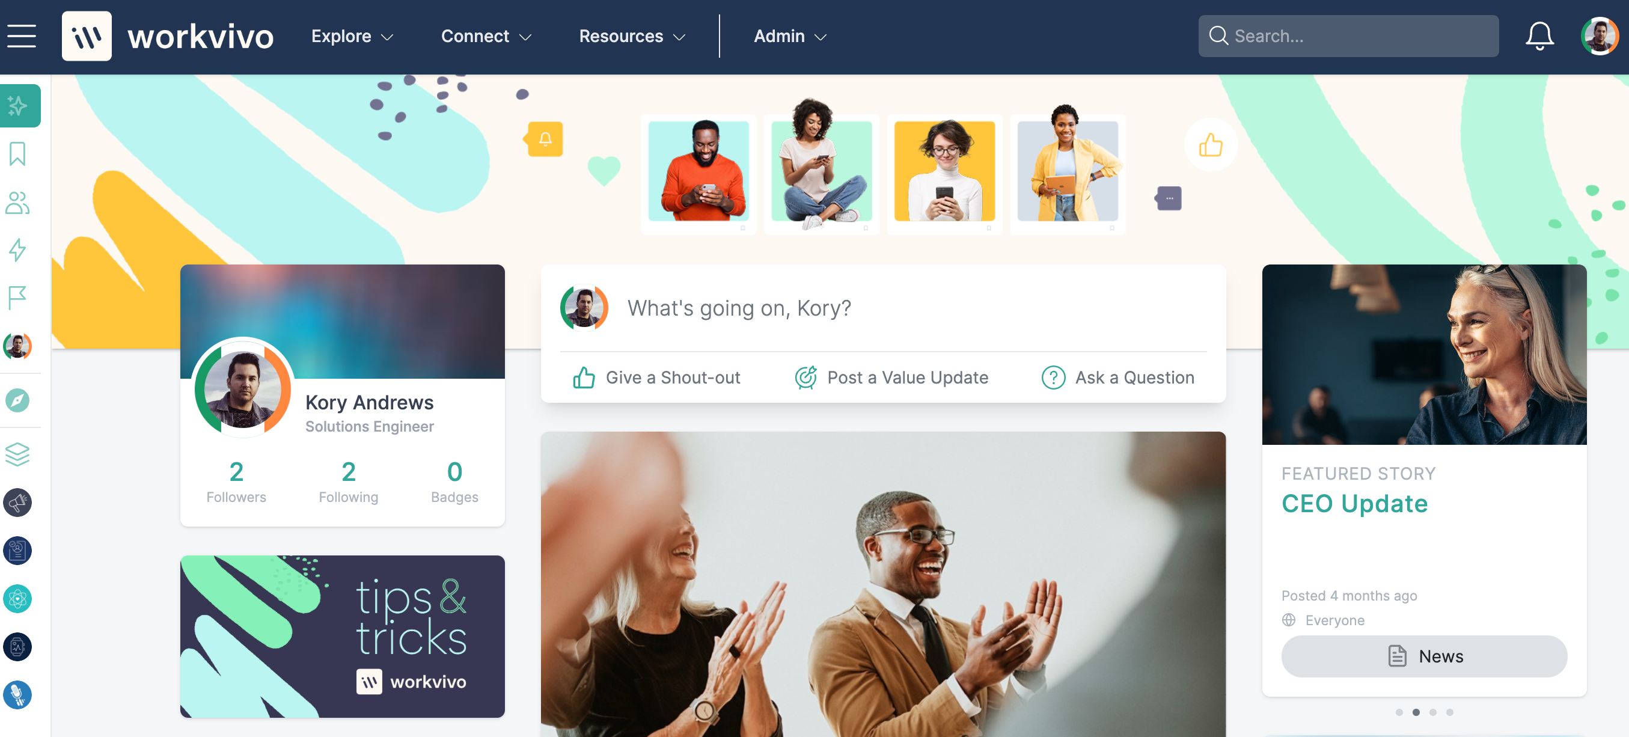
Task: Open the notification bell icon
Action: [1541, 35]
